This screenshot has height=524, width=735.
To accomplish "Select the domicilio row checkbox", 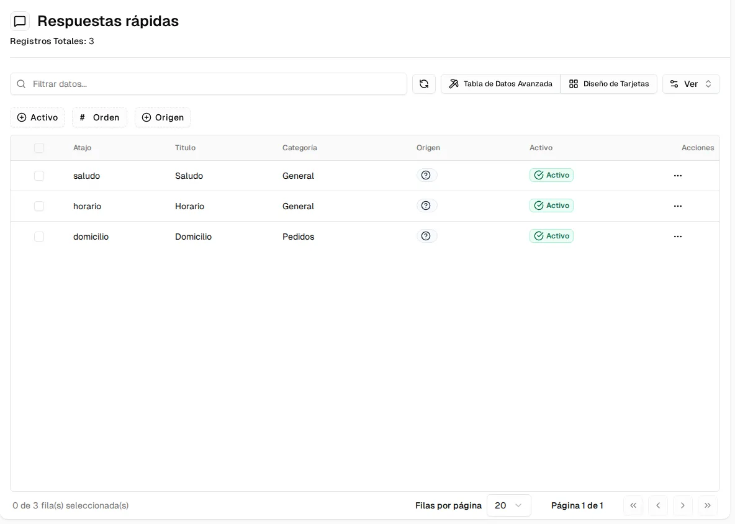I will click(x=39, y=237).
